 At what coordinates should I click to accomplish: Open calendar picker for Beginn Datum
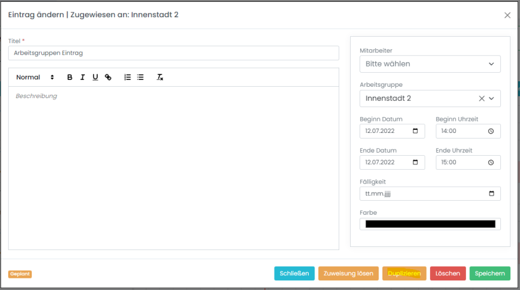coord(415,131)
